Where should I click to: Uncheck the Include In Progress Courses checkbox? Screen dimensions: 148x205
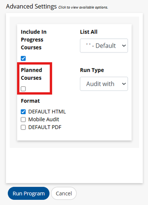click(23, 58)
